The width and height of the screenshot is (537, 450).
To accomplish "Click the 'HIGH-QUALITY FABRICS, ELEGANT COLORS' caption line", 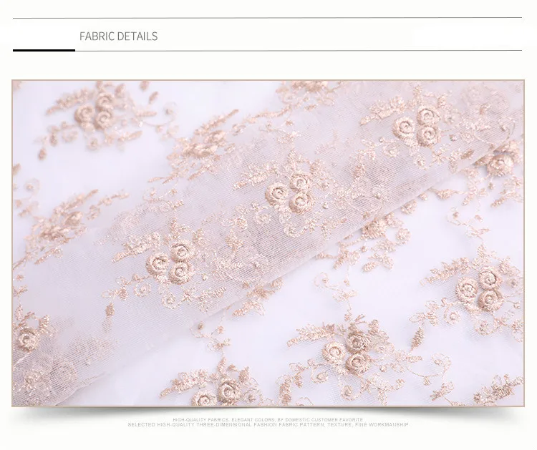I will [x=268, y=419].
